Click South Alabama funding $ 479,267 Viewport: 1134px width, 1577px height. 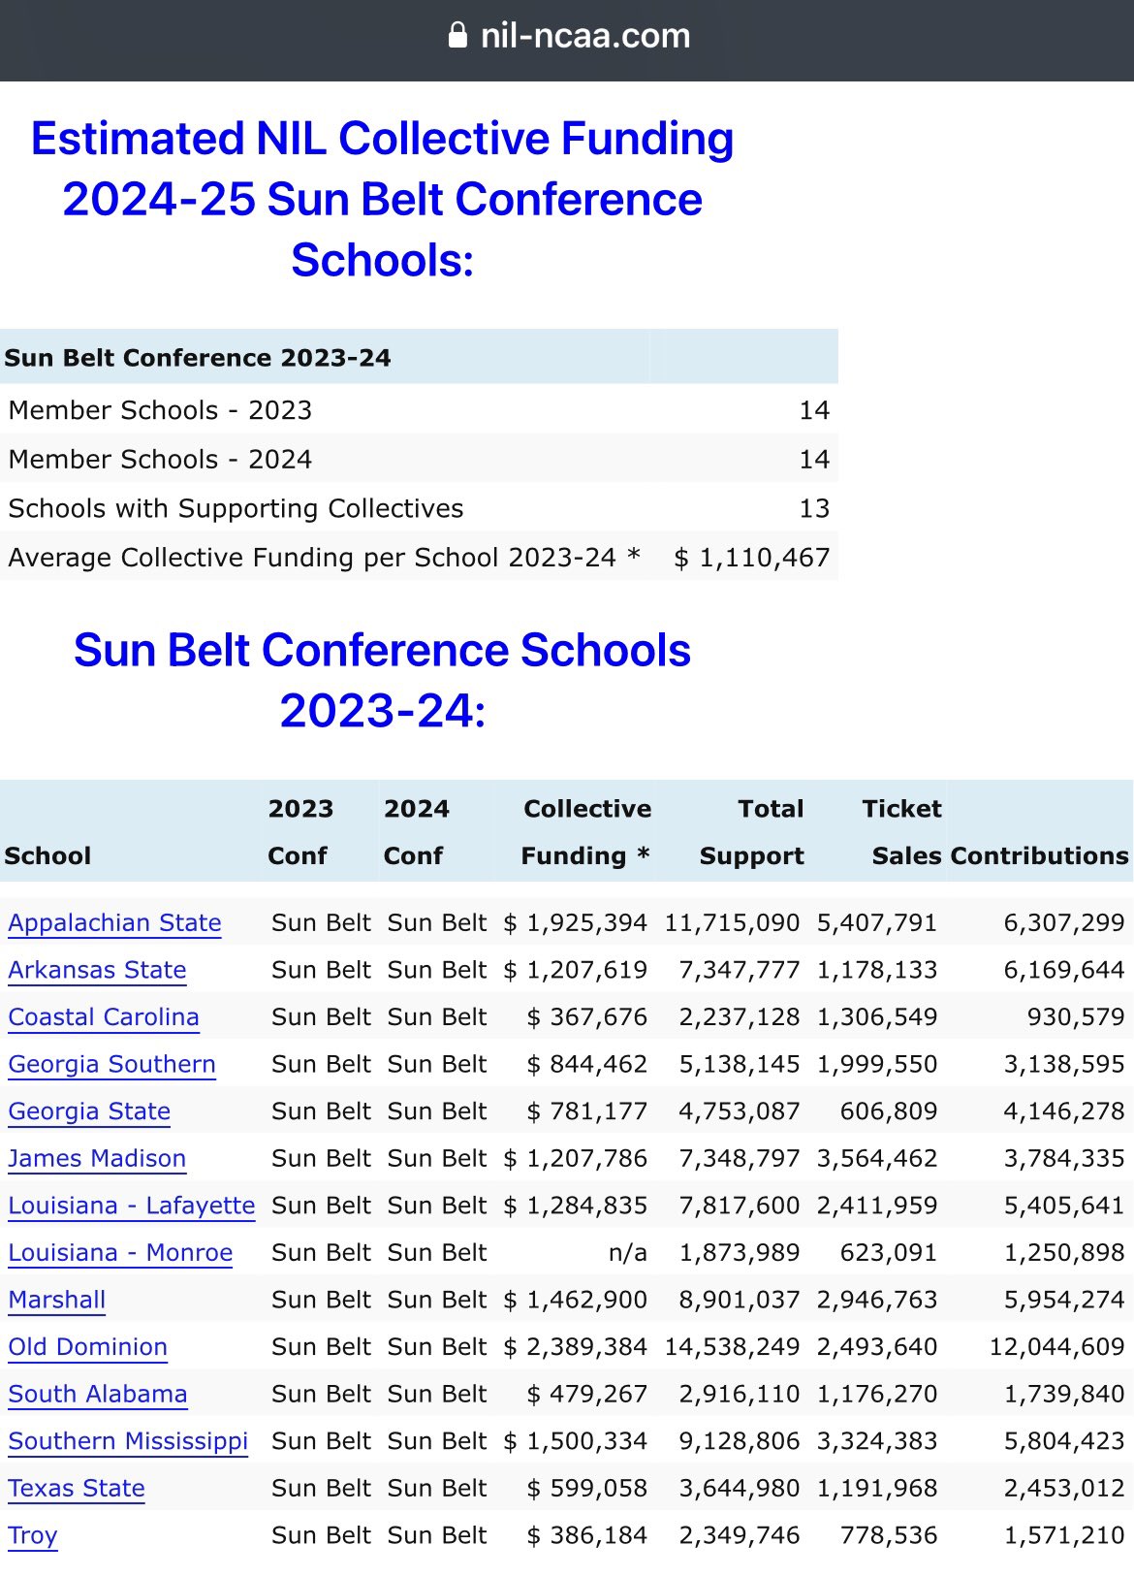coord(586,1394)
